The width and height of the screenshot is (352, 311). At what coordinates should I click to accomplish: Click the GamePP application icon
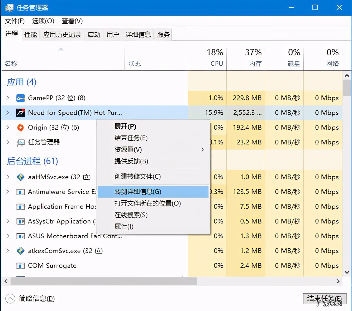(21, 98)
